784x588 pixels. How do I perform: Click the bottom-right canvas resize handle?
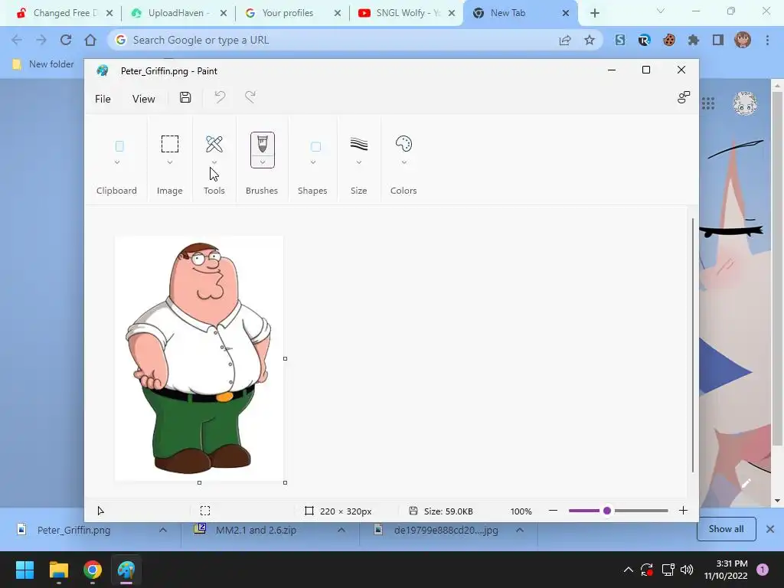tap(285, 482)
